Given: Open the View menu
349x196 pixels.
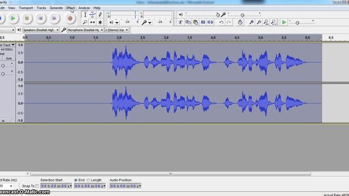Looking at the screenshot, I should pyautogui.click(x=11, y=8).
